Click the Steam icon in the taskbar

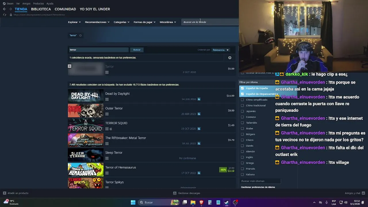(227, 202)
